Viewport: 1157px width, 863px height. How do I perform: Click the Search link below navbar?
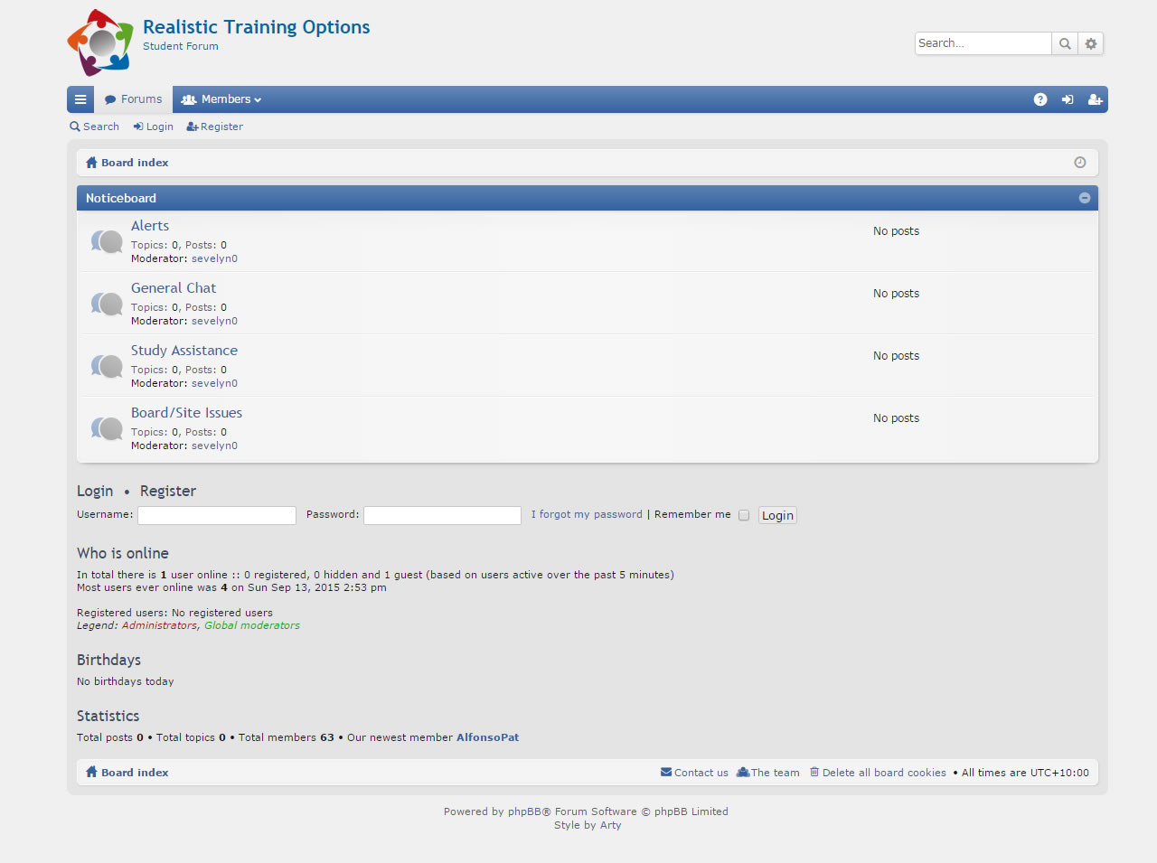point(95,127)
